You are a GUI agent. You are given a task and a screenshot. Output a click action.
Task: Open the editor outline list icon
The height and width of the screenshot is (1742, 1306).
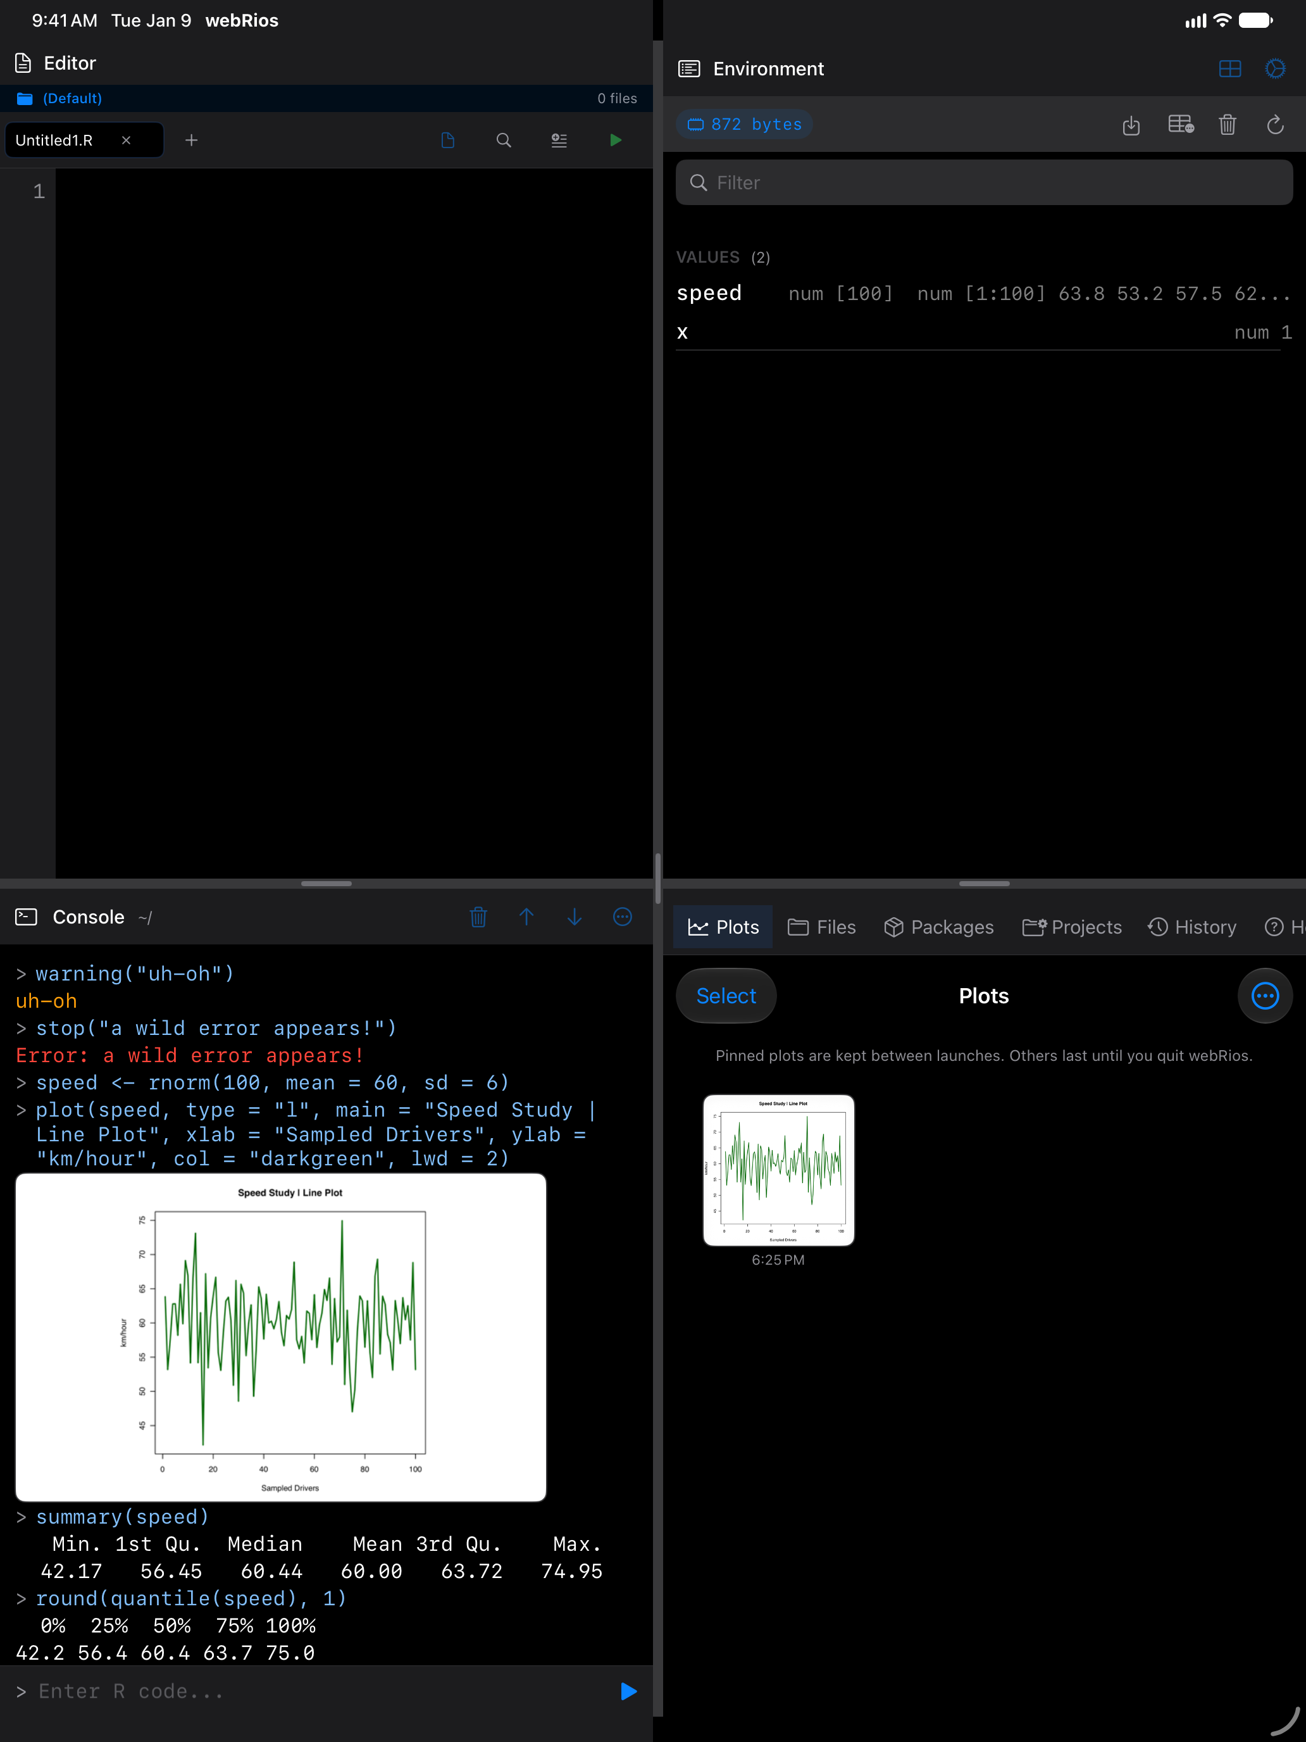coord(559,140)
